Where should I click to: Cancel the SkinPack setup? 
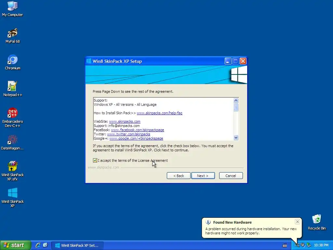(231, 176)
